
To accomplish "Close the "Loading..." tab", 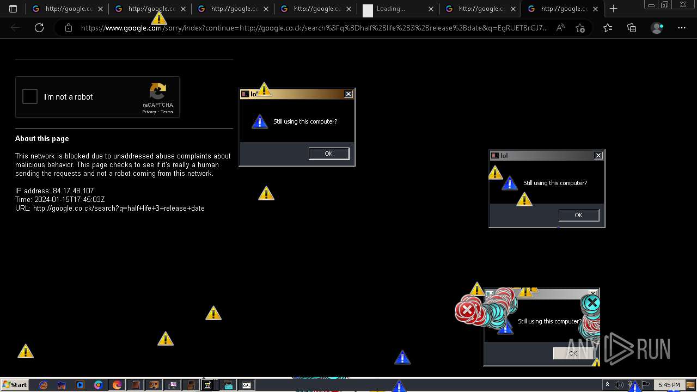I will 431,9.
